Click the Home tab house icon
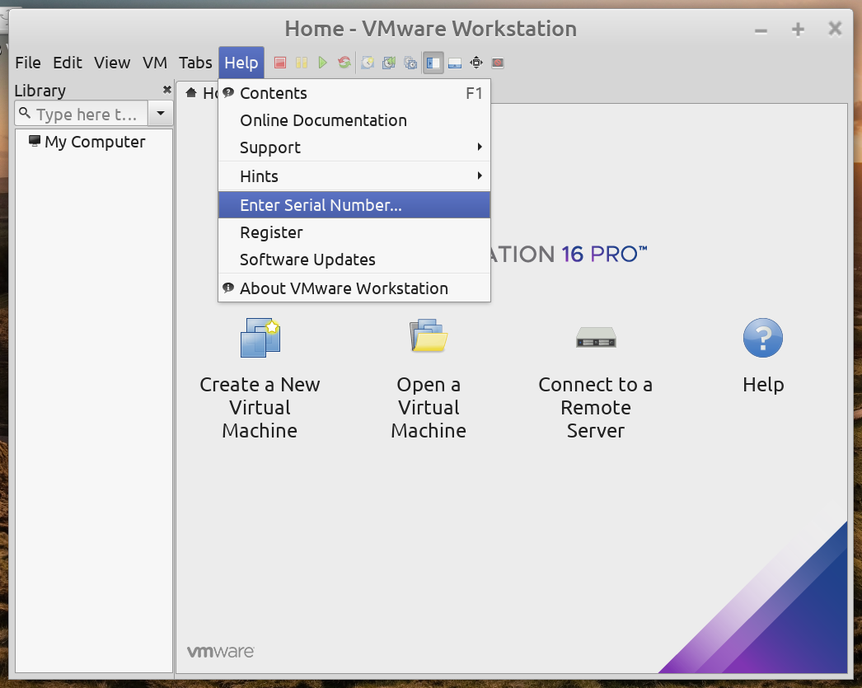Image resolution: width=862 pixels, height=688 pixels. coord(190,92)
